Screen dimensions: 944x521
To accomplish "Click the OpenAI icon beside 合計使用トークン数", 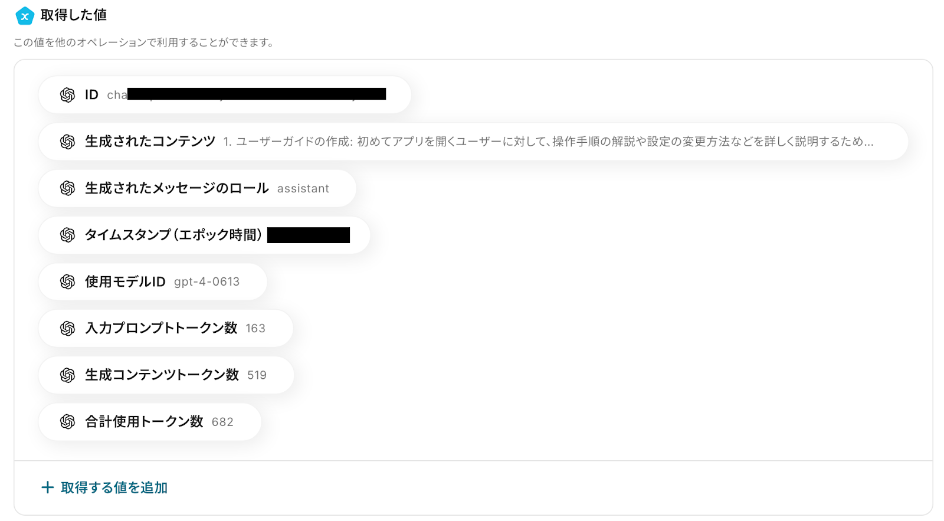I will (67, 421).
